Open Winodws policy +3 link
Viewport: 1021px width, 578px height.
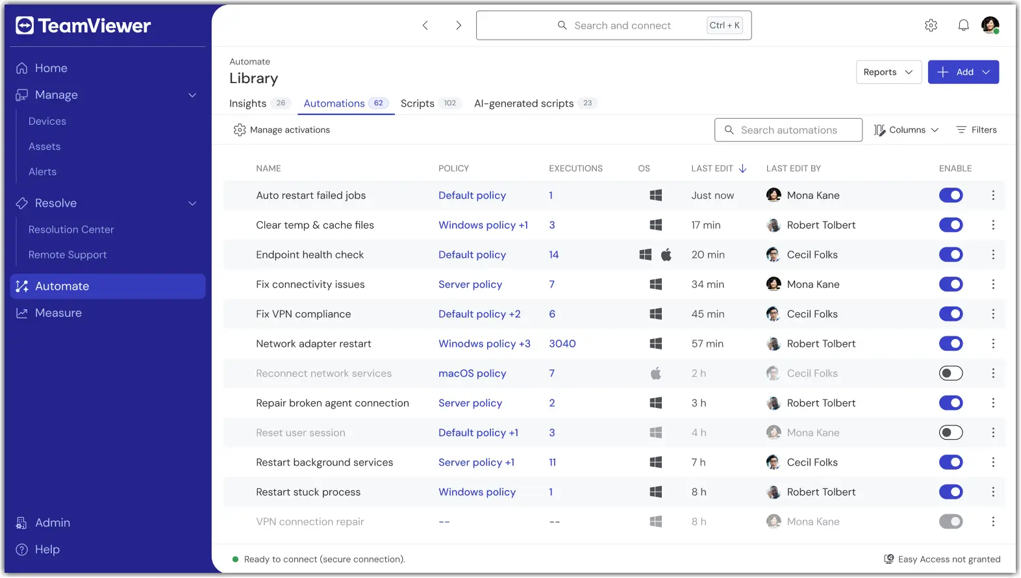pos(485,344)
